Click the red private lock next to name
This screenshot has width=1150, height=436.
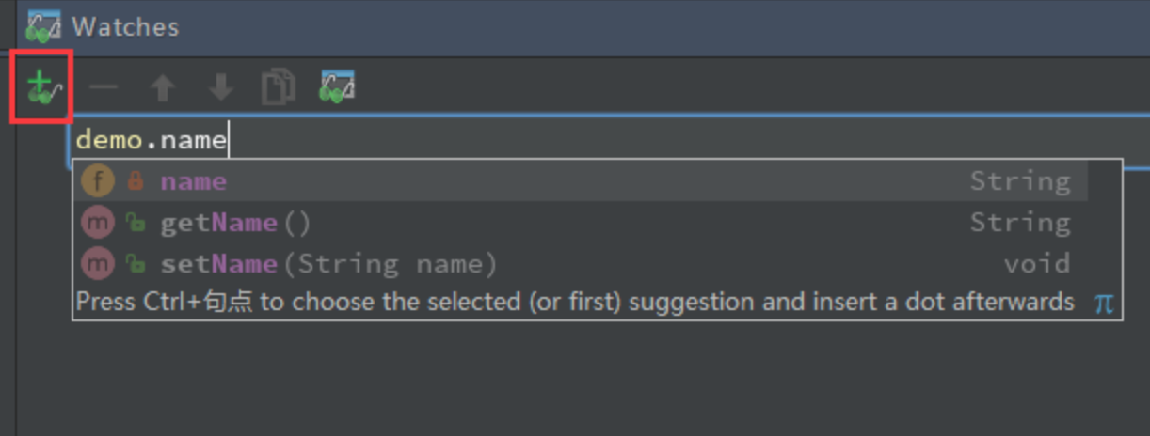tap(136, 181)
